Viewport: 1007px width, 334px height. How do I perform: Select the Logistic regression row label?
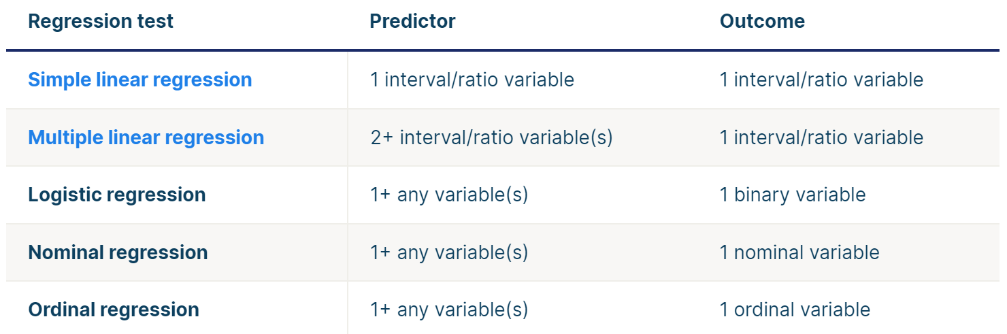point(116,195)
